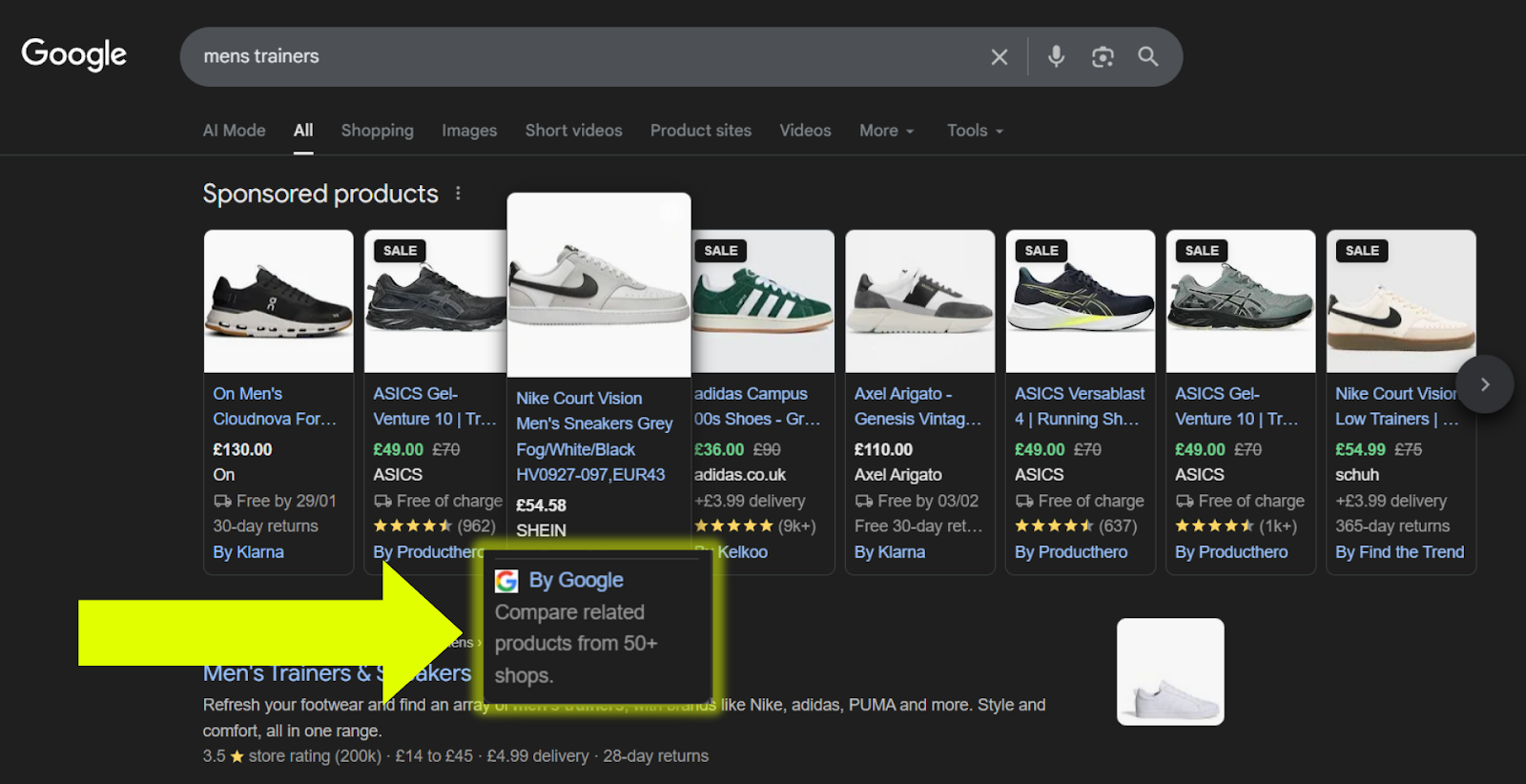Click the 365-day returns text
The height and width of the screenshot is (784, 1526).
click(1392, 526)
